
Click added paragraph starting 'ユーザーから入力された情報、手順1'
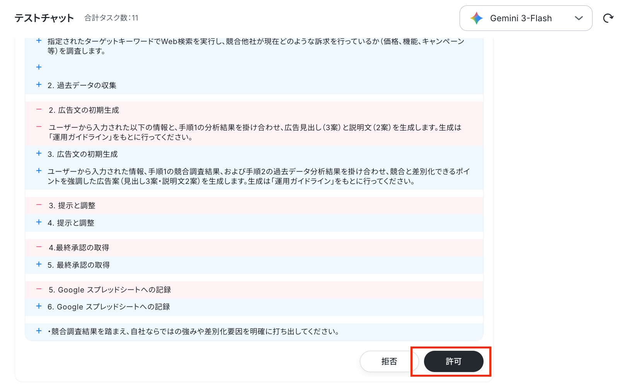[259, 176]
